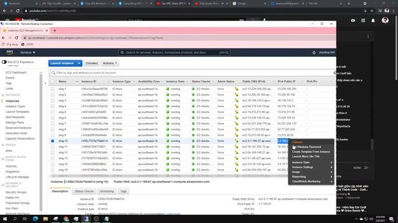The width and height of the screenshot is (398, 223).
Task: Open Windows action center icon
Action: pyautogui.click(x=391, y=219)
